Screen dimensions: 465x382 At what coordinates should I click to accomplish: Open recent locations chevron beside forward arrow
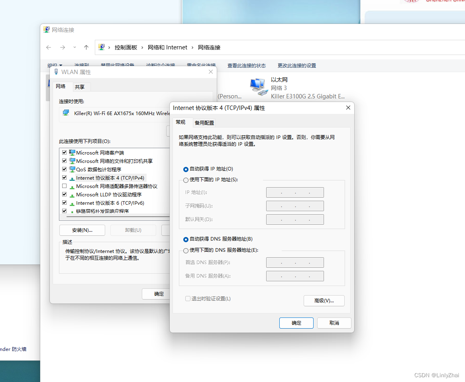75,47
